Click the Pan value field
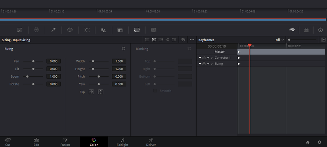Viewport: 327px width, 147px height. 54,61
